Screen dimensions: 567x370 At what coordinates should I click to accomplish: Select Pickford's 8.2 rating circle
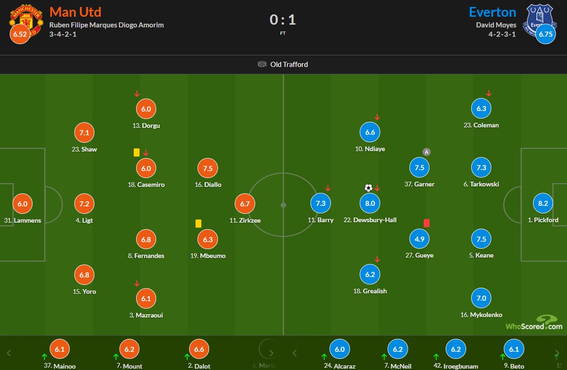pyautogui.click(x=543, y=203)
